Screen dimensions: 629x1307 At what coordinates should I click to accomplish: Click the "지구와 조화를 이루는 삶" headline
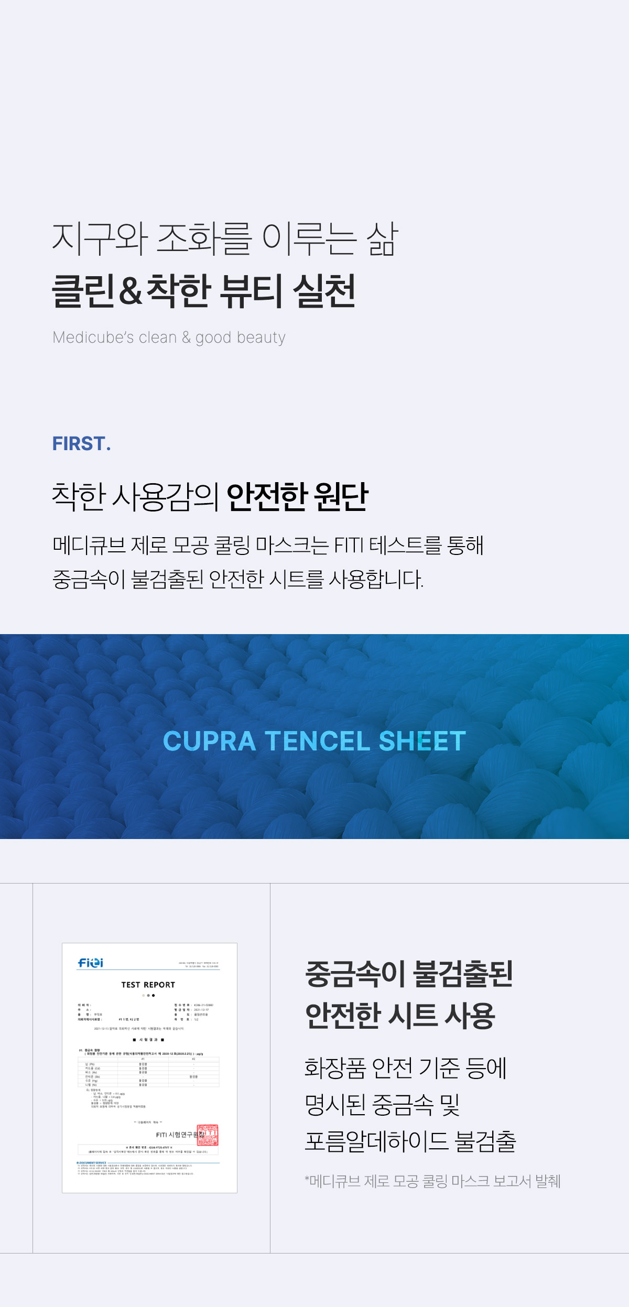[x=225, y=239]
